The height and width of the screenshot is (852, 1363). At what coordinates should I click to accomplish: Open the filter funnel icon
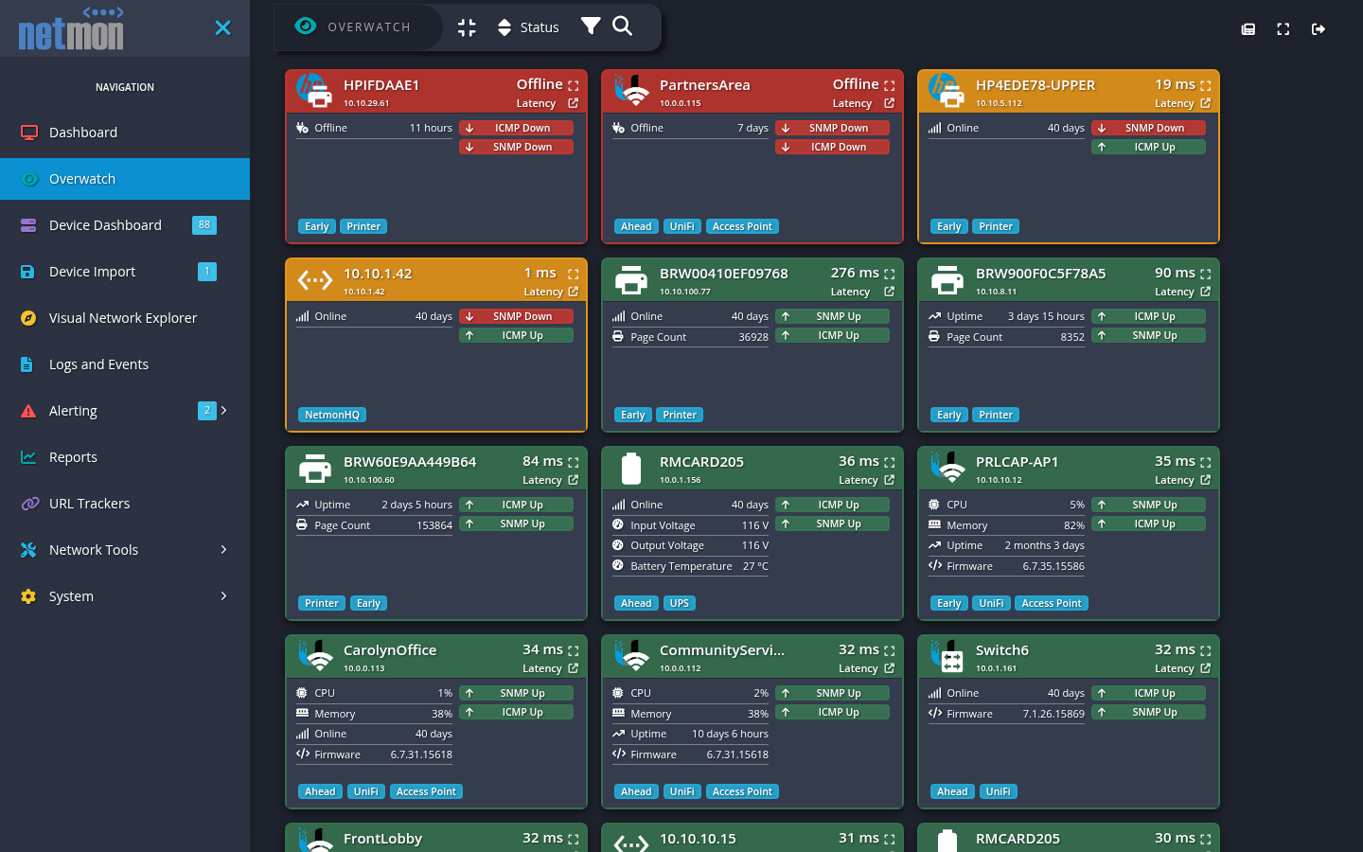[591, 26]
